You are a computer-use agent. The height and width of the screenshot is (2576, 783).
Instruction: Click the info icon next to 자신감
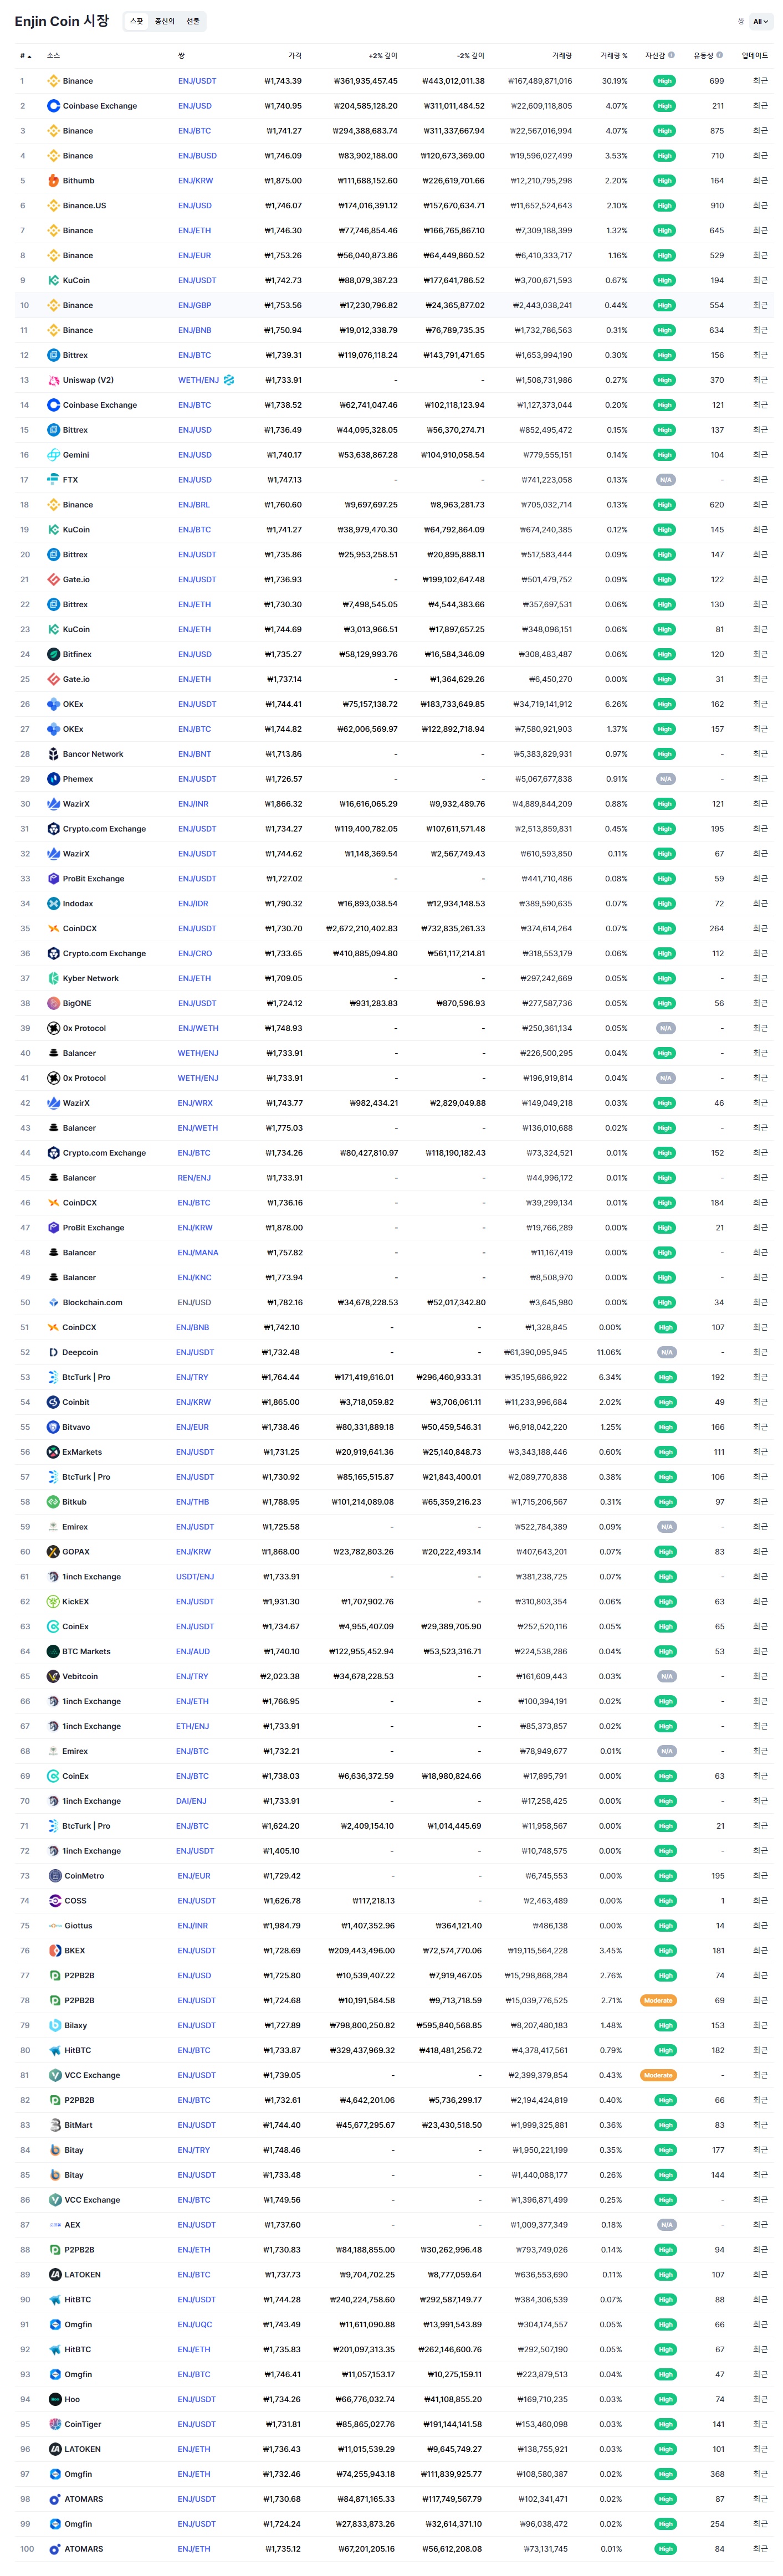(x=671, y=55)
